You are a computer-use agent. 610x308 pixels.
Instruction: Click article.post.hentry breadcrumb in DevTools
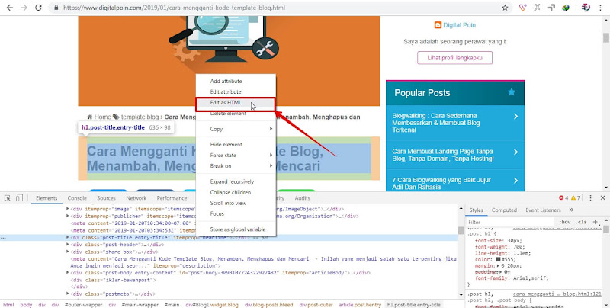360,304
